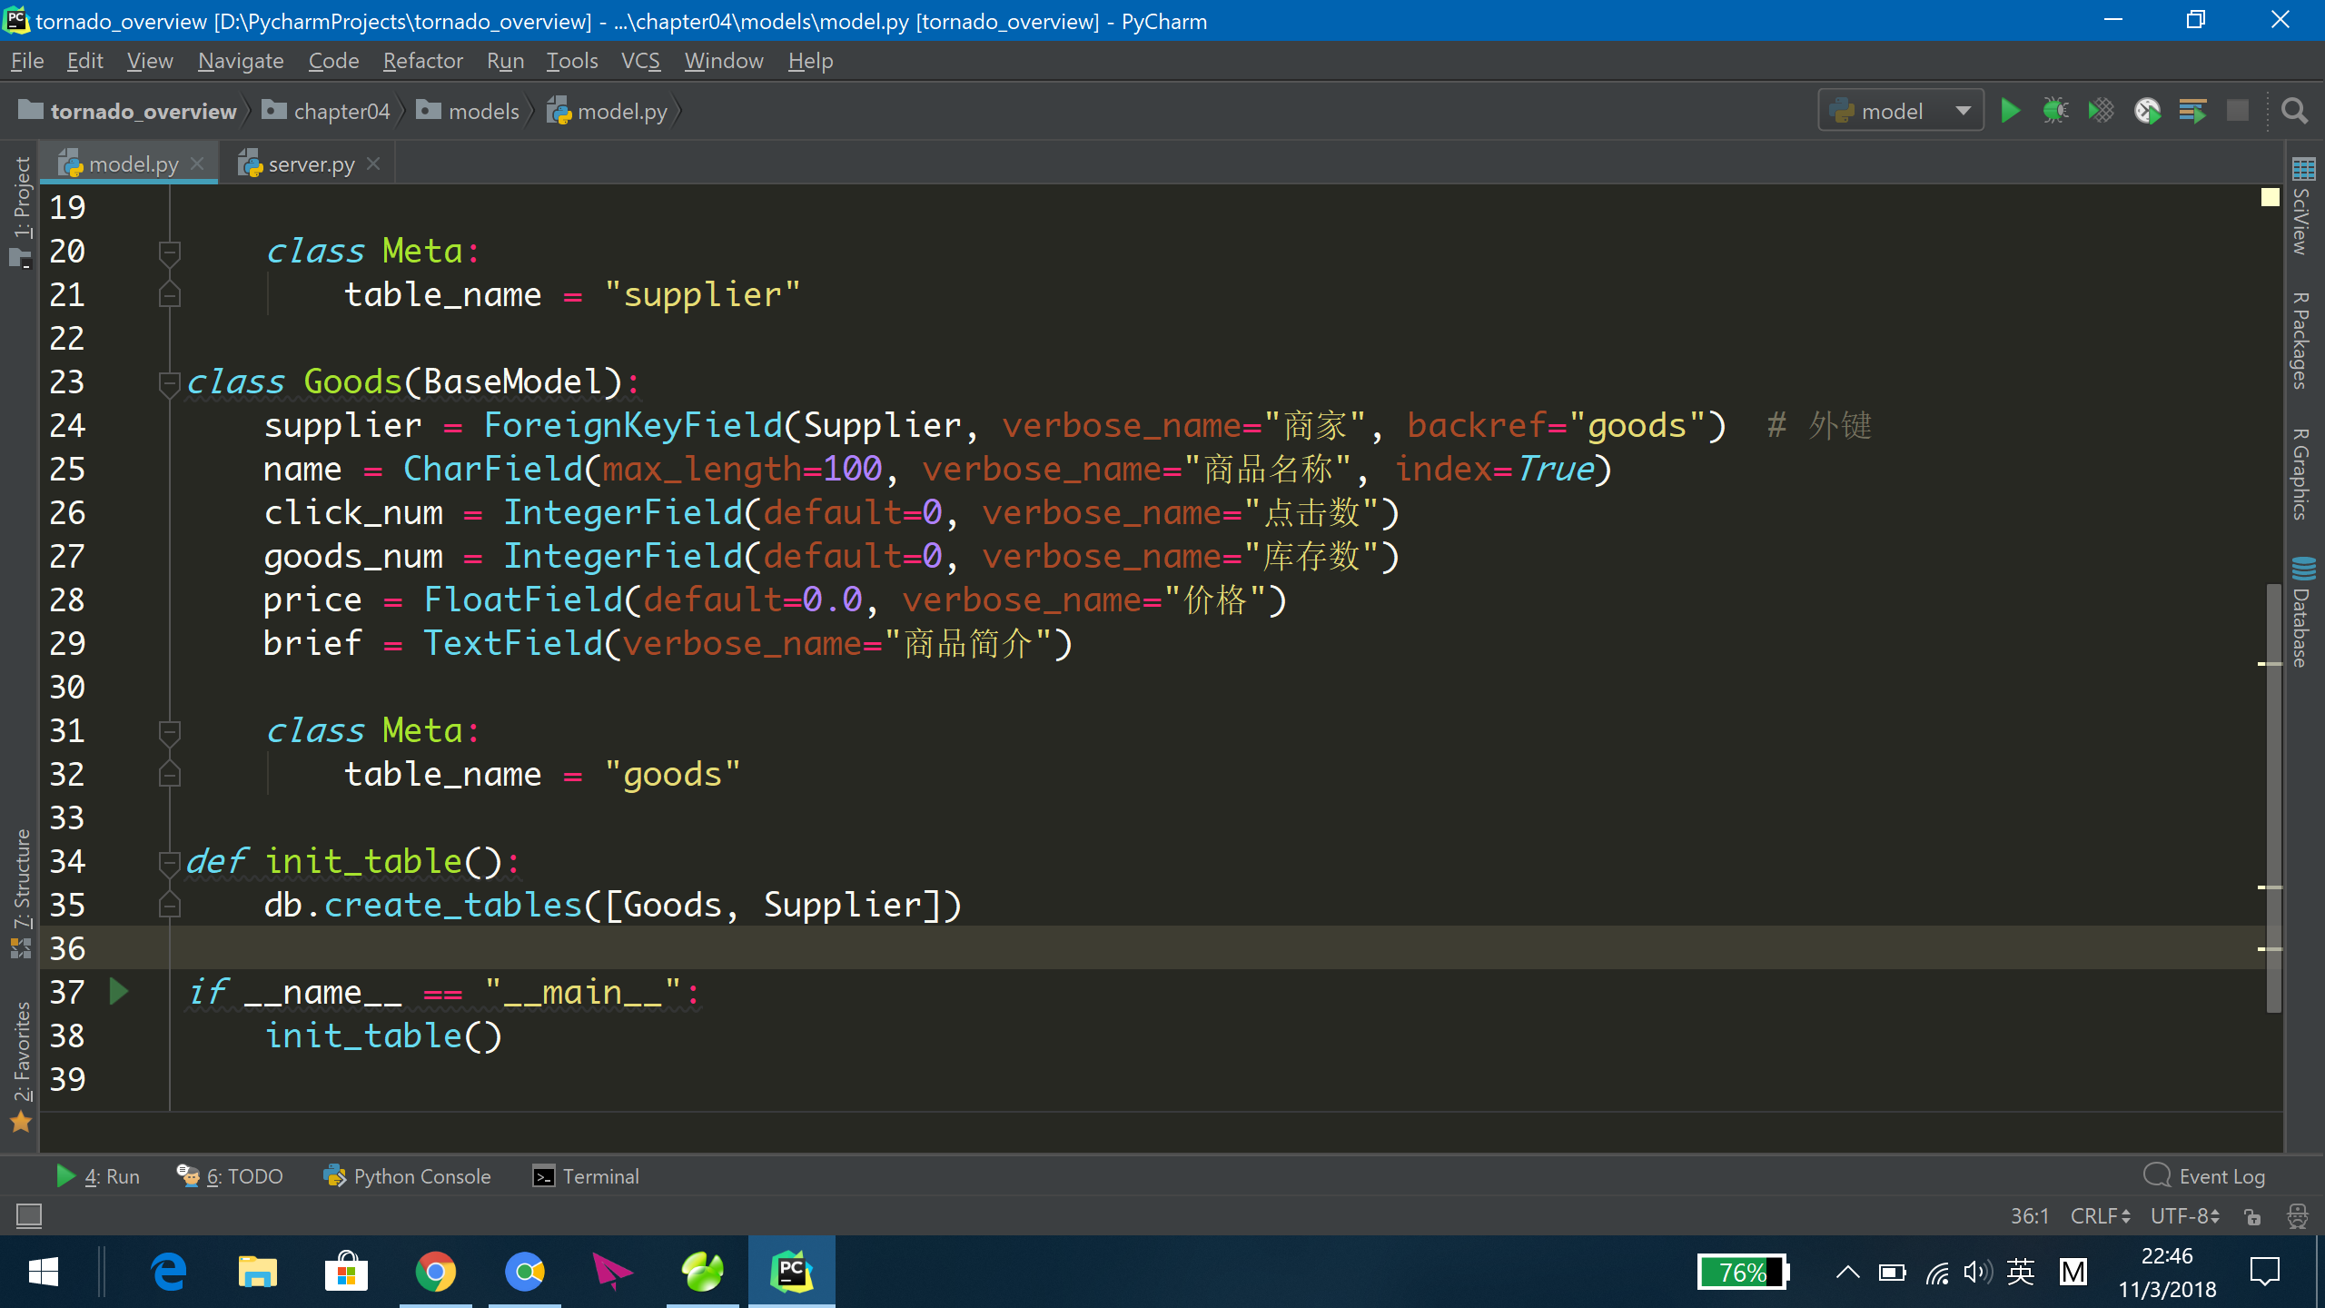Toggle the file read-only lock icon
The image size is (2325, 1308).
coord(2252,1216)
